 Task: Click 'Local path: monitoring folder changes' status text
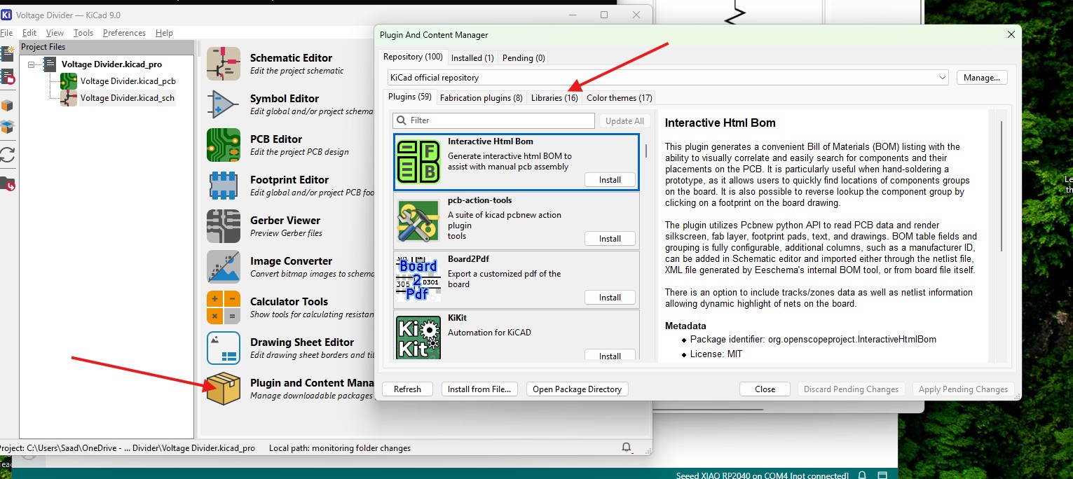click(x=340, y=448)
